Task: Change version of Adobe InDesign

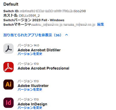Action: 30,108
